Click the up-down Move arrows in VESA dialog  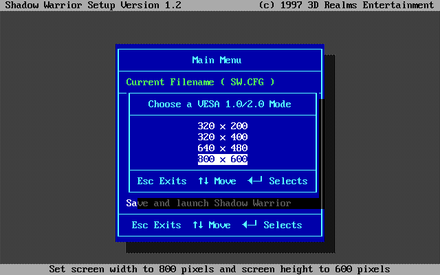click(203, 181)
